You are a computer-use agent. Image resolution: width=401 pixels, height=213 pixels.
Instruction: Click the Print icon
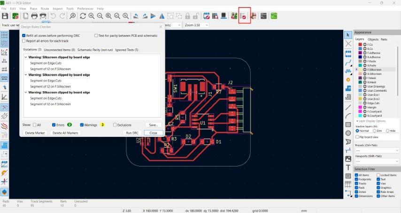34,16
